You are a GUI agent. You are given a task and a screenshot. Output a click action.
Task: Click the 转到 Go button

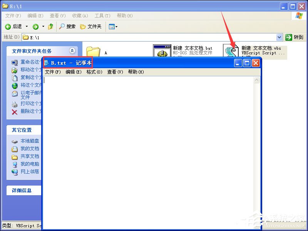294,37
